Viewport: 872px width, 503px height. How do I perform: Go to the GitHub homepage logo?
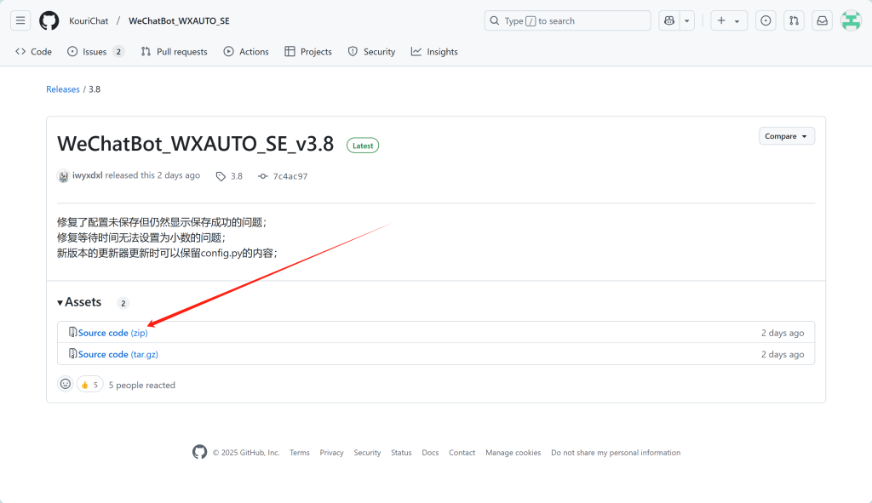pos(49,20)
